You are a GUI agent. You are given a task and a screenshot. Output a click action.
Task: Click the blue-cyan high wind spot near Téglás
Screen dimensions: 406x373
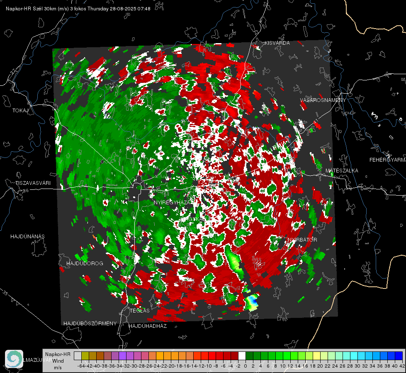(x=252, y=301)
